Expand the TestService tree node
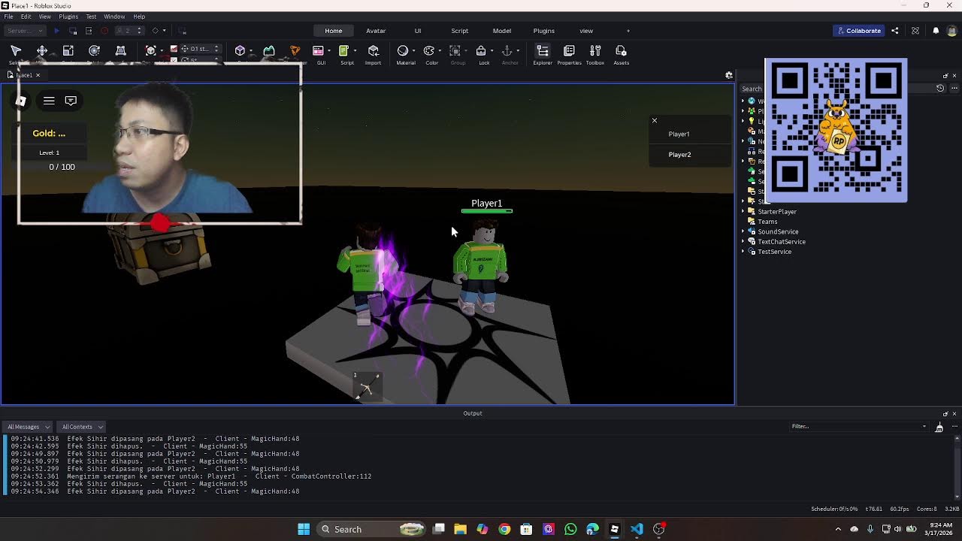The width and height of the screenshot is (962, 541). point(743,252)
